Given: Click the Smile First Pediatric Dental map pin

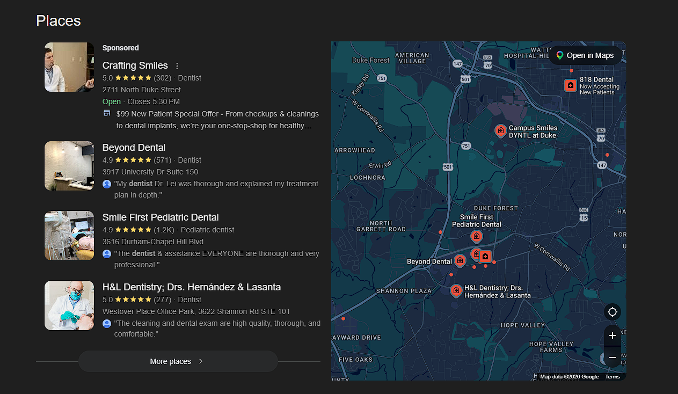Looking at the screenshot, I should (476, 236).
